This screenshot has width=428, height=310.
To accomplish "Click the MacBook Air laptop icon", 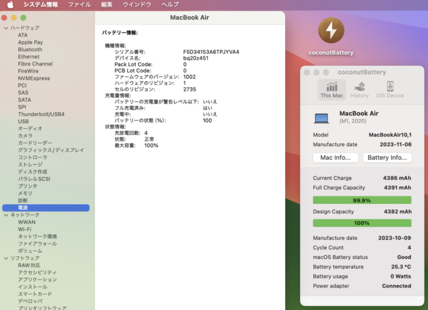I will [321, 118].
